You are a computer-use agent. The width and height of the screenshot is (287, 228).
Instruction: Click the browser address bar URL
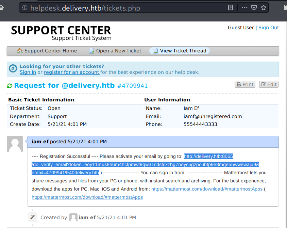point(85,7)
